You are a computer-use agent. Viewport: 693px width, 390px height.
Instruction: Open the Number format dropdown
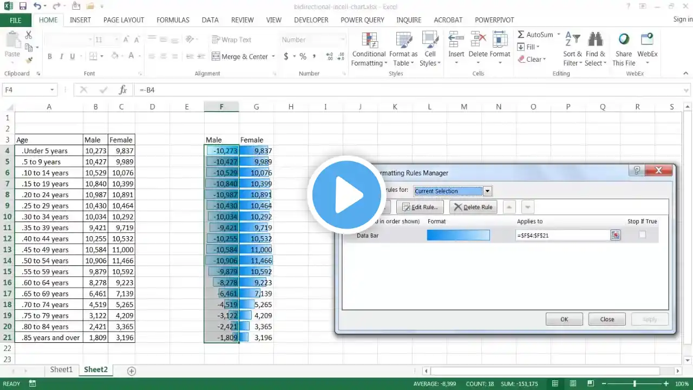tap(343, 40)
